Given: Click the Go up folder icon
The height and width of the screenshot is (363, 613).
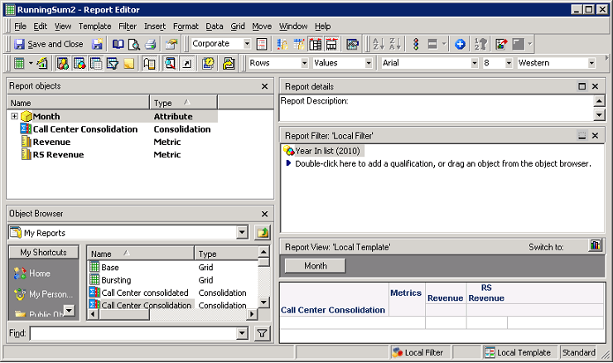Looking at the screenshot, I should pyautogui.click(x=263, y=233).
